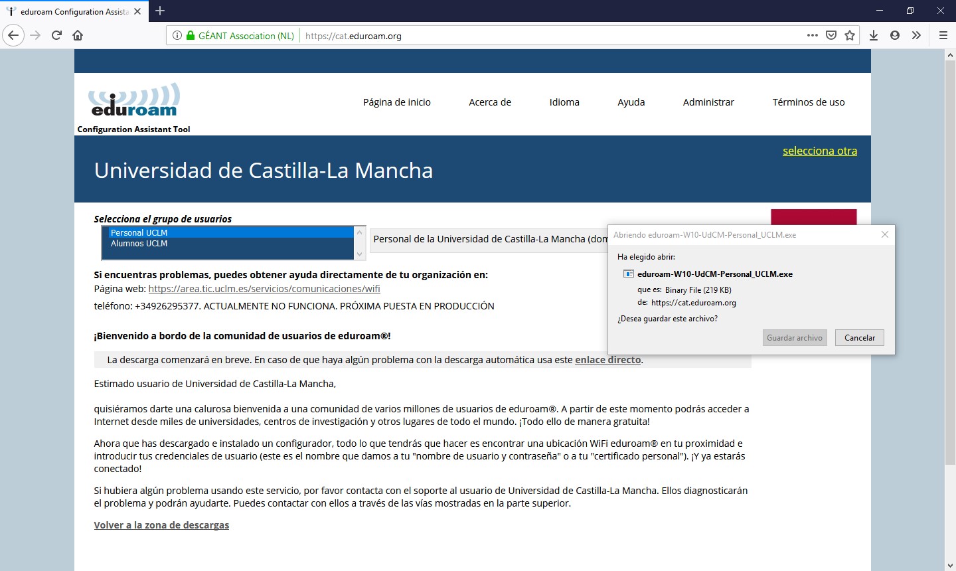Open Términos de uso menu item
This screenshot has height=571, width=956.
(x=809, y=102)
